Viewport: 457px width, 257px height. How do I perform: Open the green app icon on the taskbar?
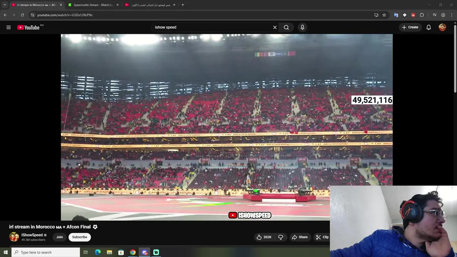pyautogui.click(x=156, y=252)
